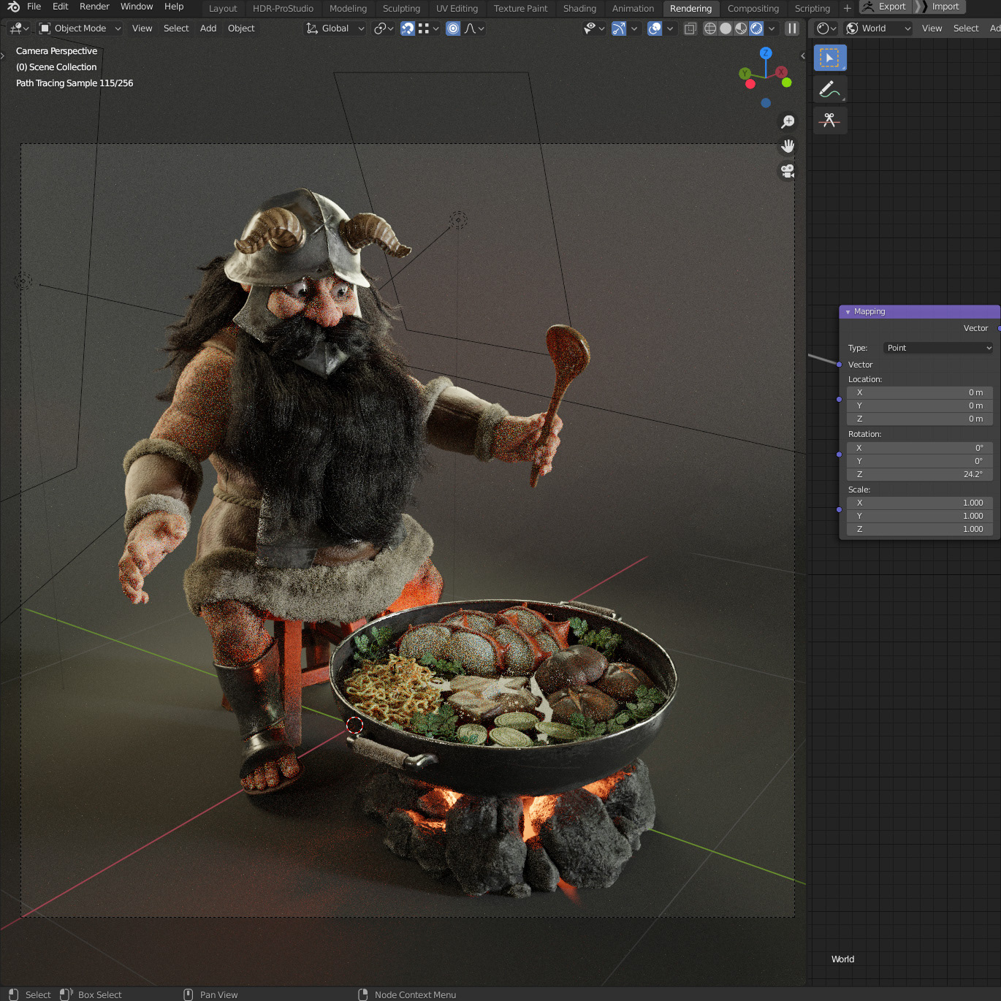Open the viewport Object menu
1001x1001 pixels.
click(x=241, y=28)
